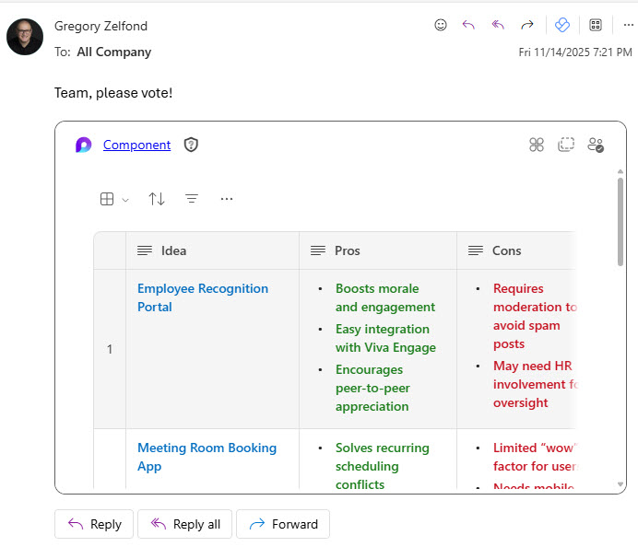The height and width of the screenshot is (547, 638).
Task: Open more actions ellipsis in message header
Action: 628,25
